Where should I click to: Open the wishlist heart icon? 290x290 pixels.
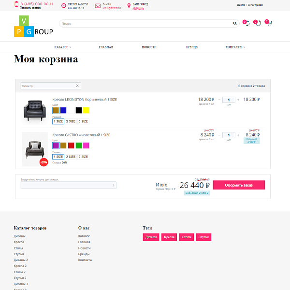(x=258, y=23)
